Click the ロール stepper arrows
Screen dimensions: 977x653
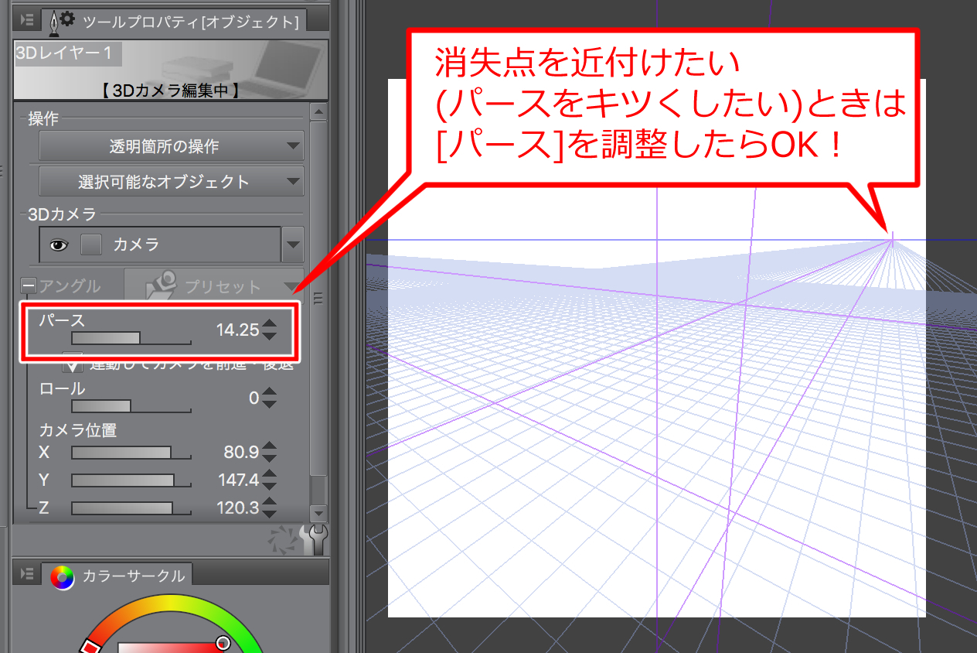click(269, 398)
